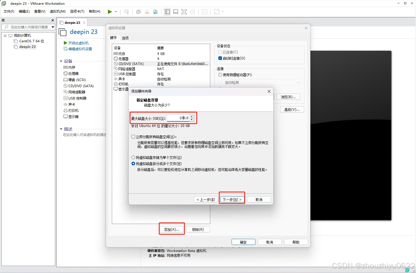Viewport: 416px width, 273px height.
Task: Click the max disk size input field
Action: pyautogui.click(x=178, y=118)
